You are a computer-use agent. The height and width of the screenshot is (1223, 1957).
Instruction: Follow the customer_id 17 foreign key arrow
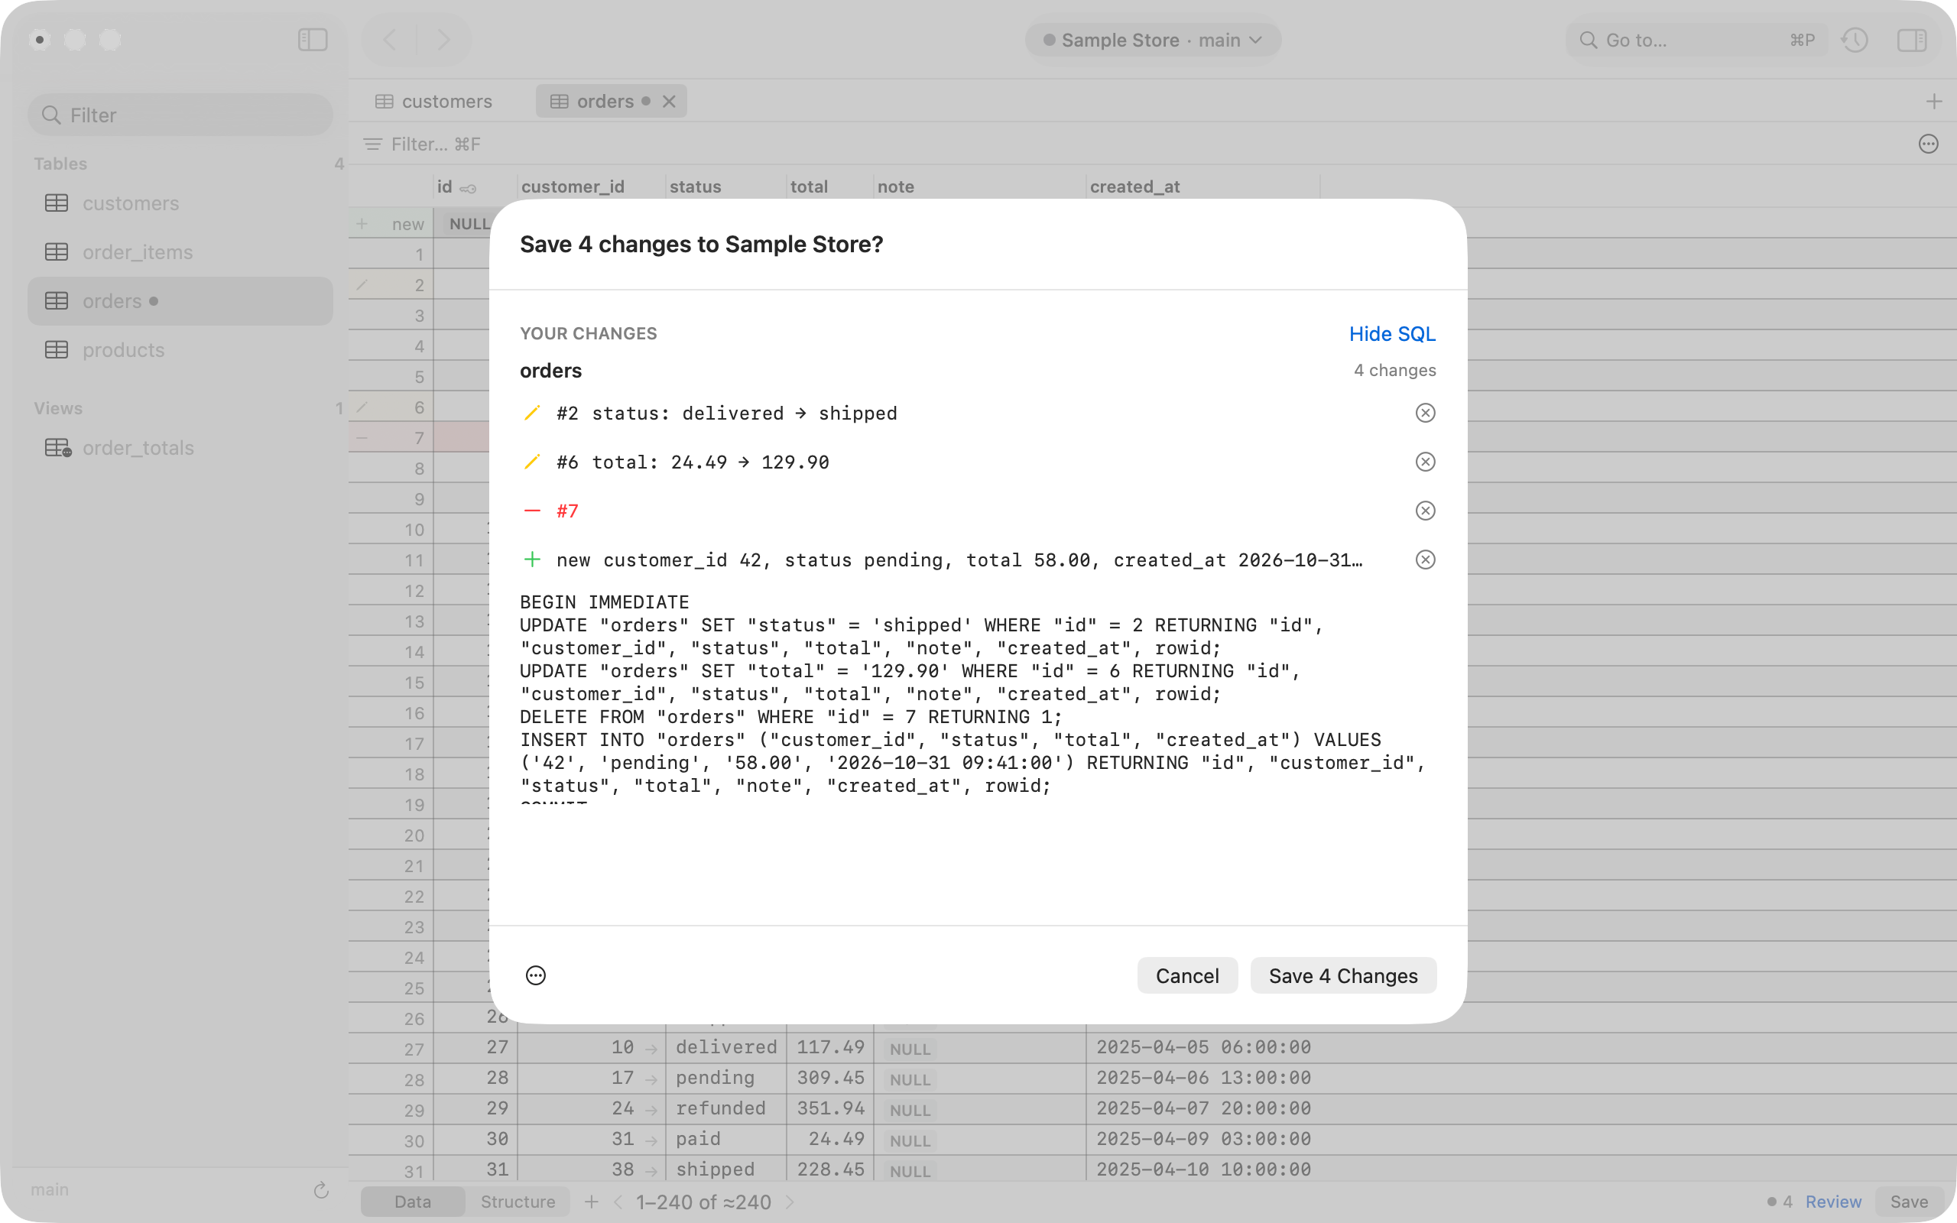(651, 1079)
